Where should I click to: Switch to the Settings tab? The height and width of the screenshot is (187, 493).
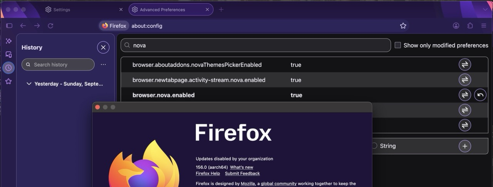coord(84,10)
